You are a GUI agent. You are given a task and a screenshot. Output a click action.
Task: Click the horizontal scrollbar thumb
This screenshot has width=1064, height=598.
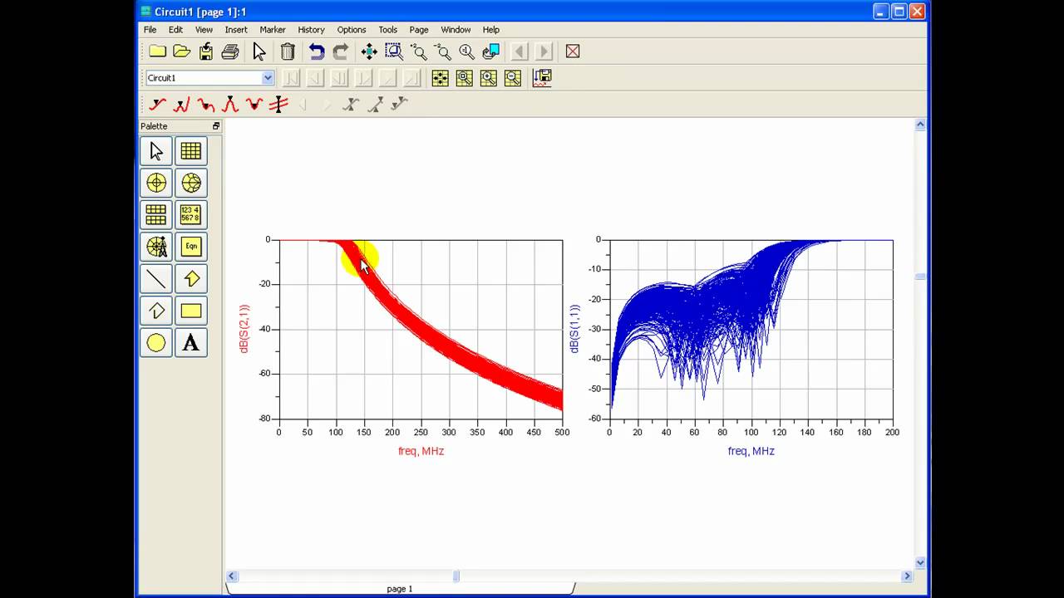(456, 576)
